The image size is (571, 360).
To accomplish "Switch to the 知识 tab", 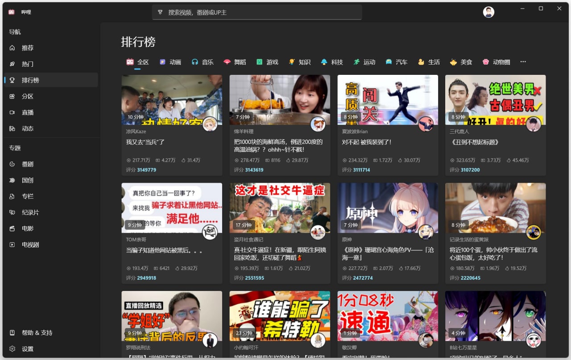I will [x=299, y=62].
